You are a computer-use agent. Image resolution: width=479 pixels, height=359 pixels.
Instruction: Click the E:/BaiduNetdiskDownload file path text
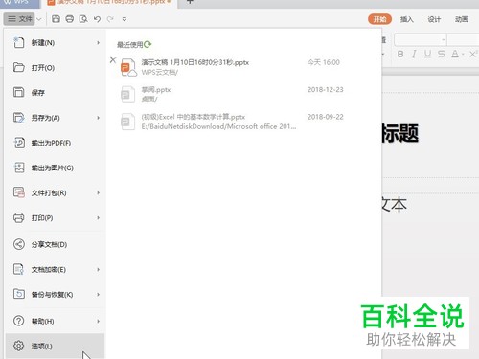click(x=218, y=126)
